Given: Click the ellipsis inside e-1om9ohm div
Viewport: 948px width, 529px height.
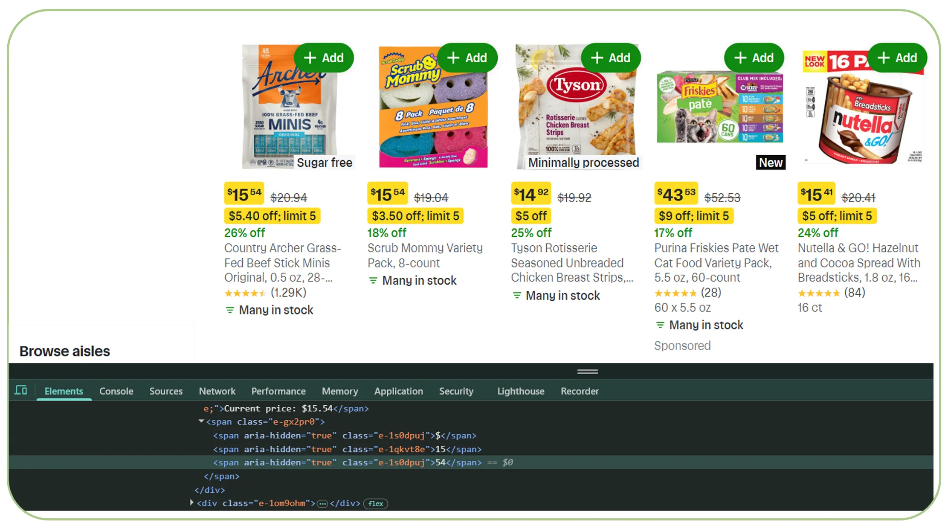Looking at the screenshot, I should [x=323, y=504].
